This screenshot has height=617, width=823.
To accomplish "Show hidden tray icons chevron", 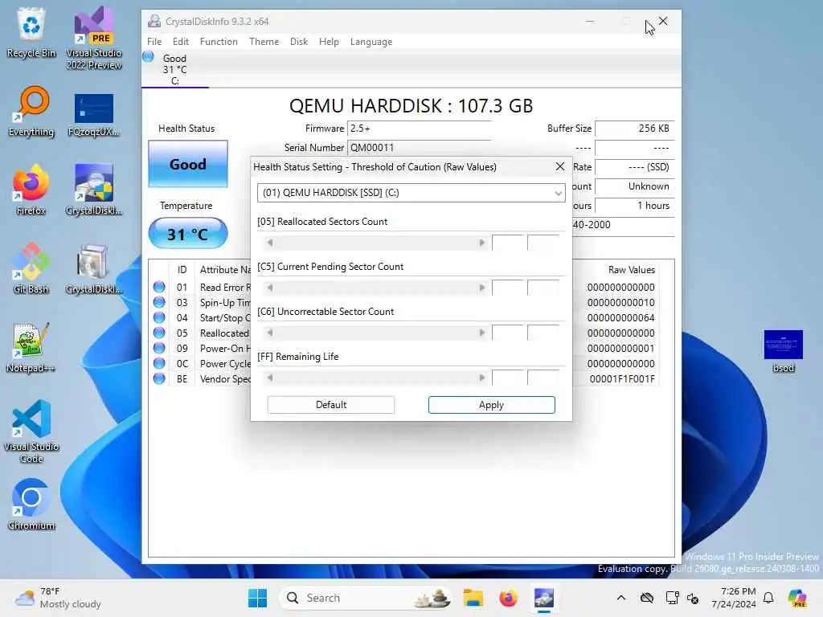I will point(621,598).
